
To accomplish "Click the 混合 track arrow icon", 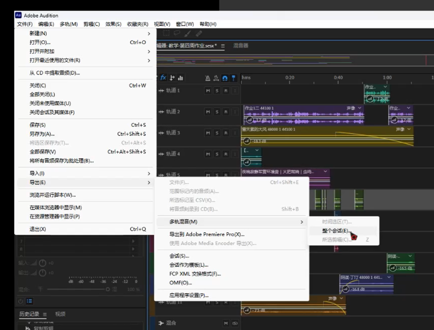I will [x=161, y=323].
